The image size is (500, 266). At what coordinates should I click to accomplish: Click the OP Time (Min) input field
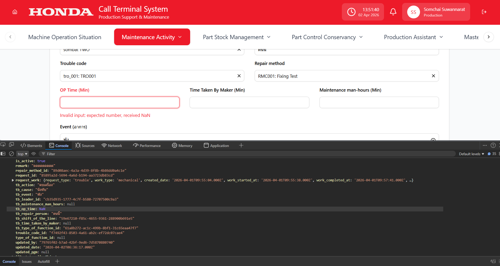click(119, 103)
